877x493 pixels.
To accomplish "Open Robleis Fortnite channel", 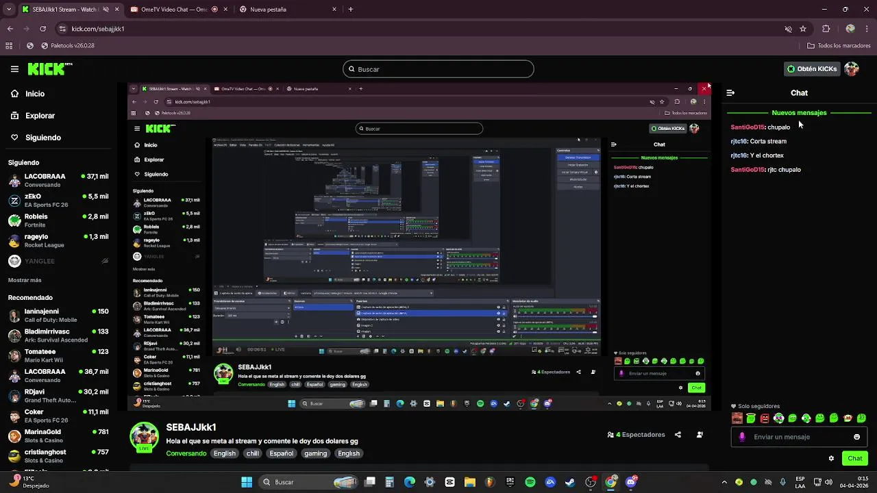I will pos(58,220).
